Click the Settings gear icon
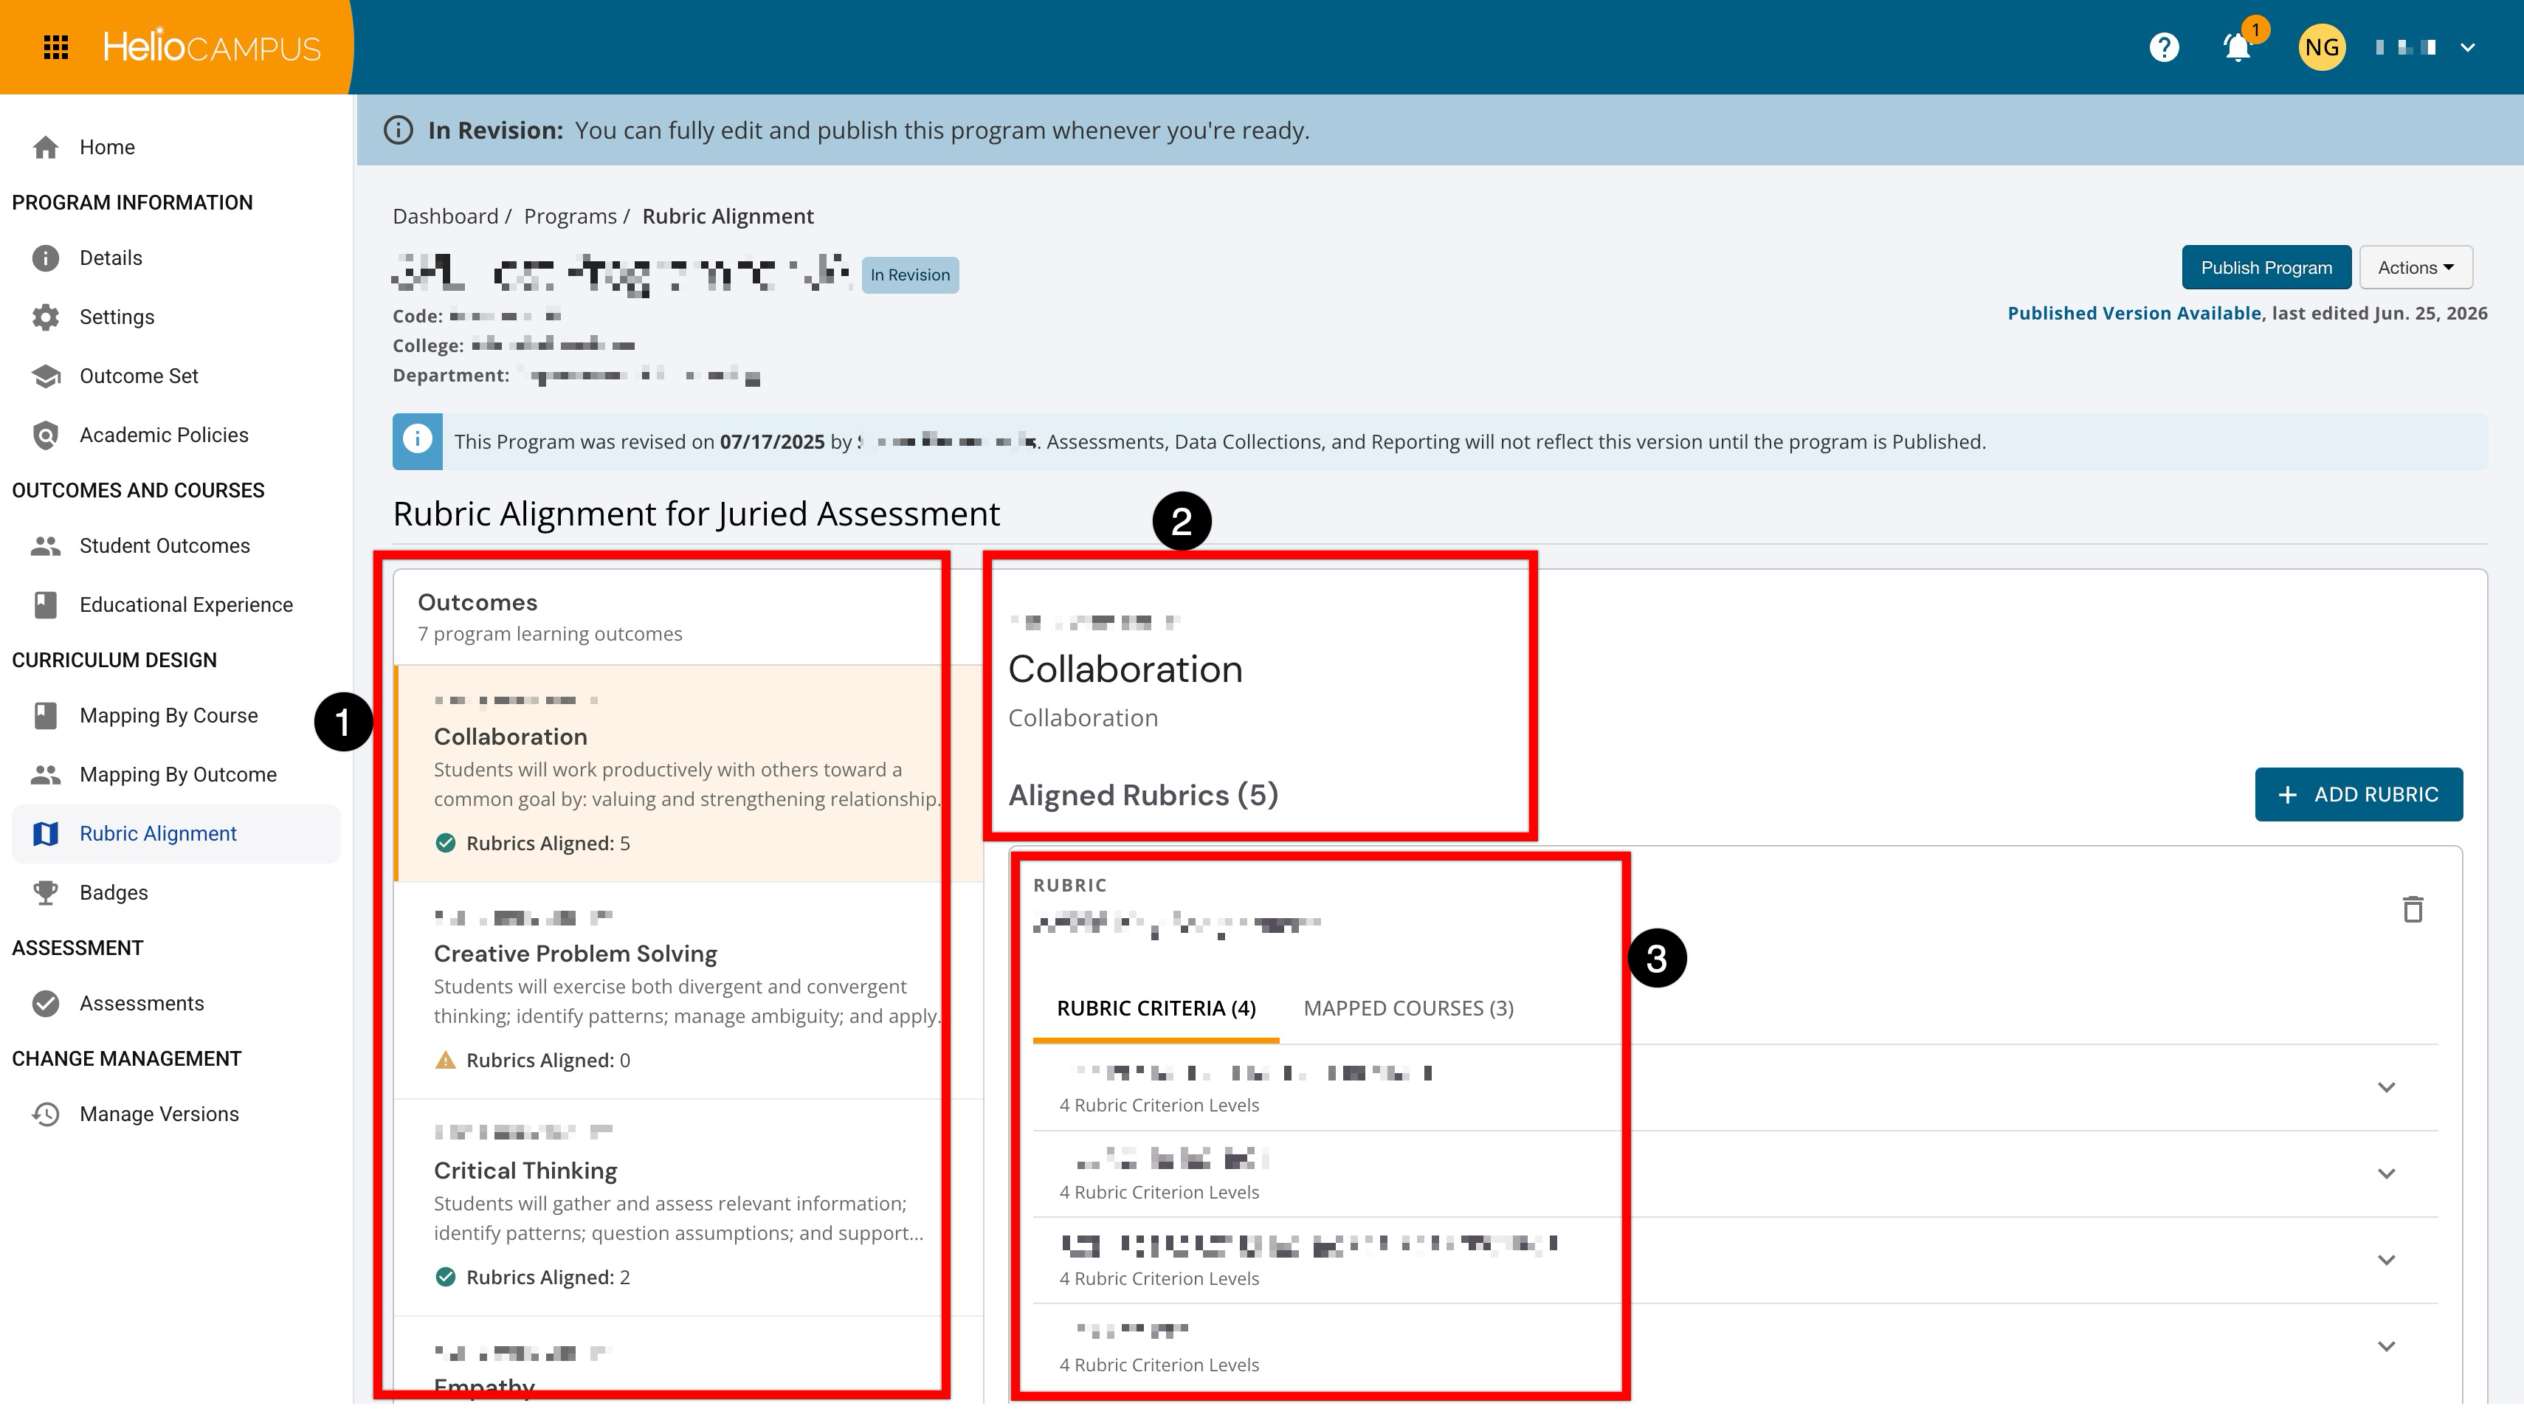Viewport: 2524px width, 1420px height. [x=45, y=317]
